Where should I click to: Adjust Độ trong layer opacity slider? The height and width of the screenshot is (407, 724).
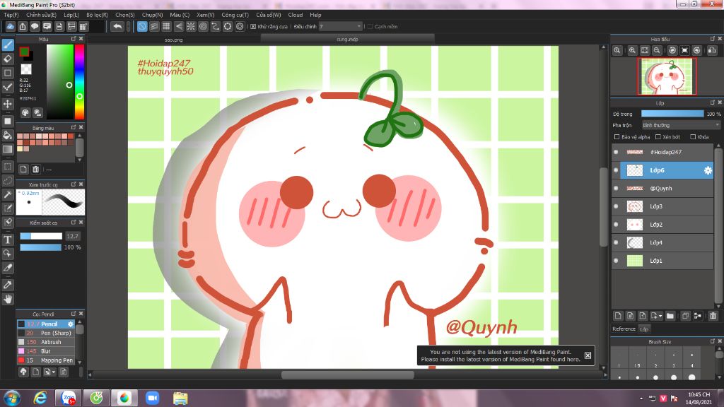click(x=672, y=114)
